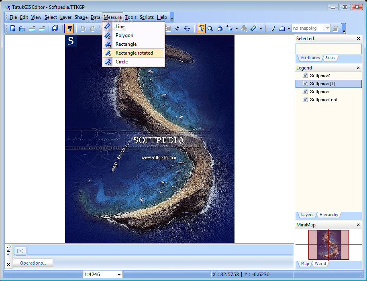
Task: Open a project via the folder icon
Action: [x=22, y=29]
